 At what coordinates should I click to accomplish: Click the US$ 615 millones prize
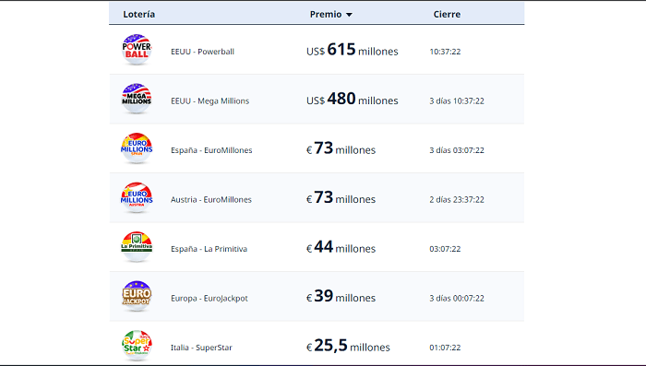click(353, 50)
